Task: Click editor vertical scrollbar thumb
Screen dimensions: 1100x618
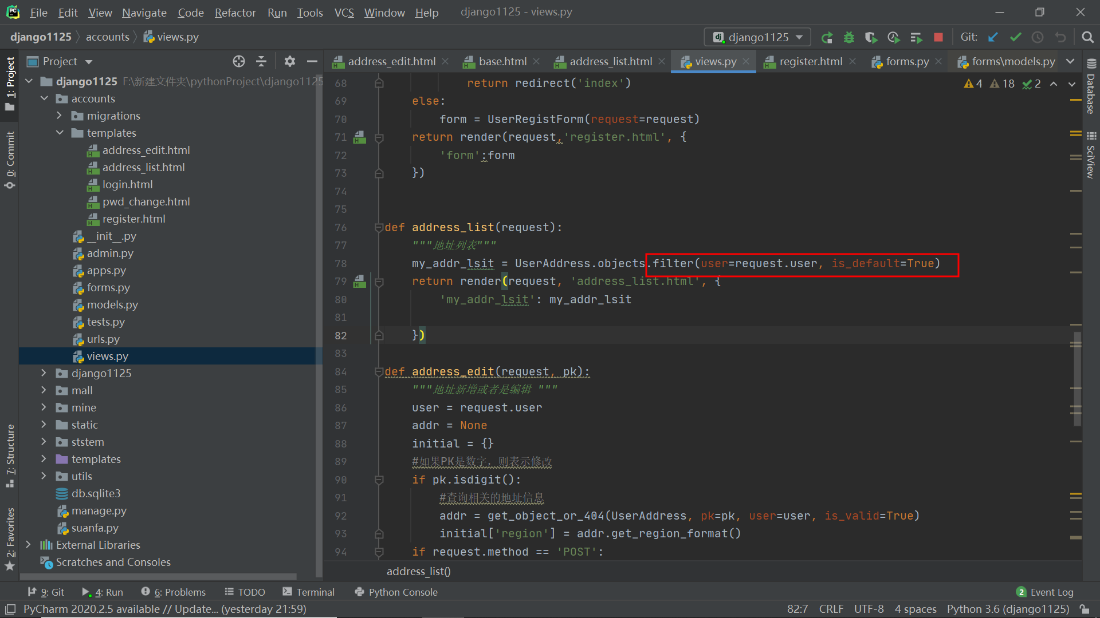Action: 1077,379
